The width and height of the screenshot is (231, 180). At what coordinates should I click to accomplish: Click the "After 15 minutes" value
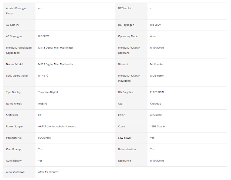click(x=48, y=172)
